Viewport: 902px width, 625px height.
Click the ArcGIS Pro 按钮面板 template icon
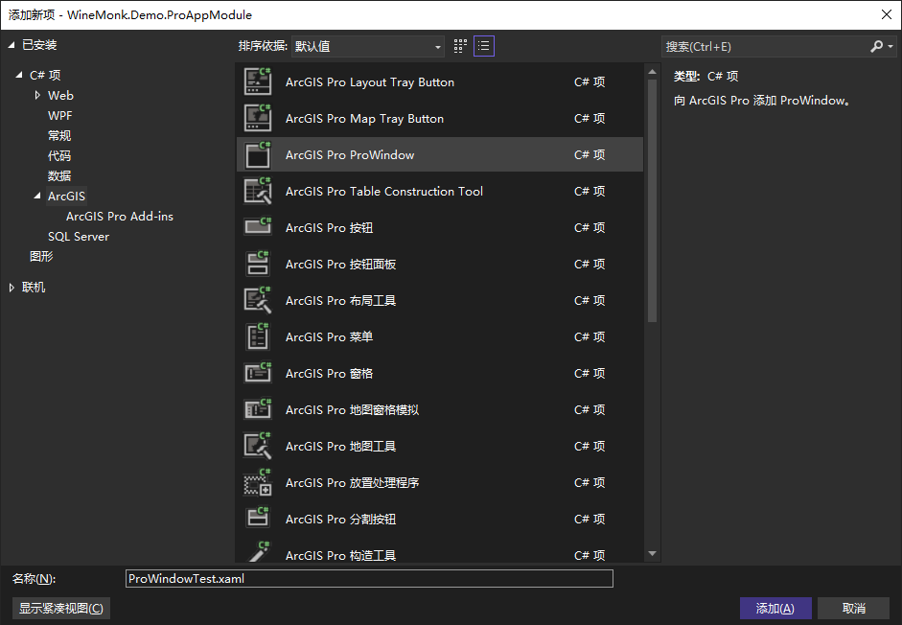point(258,264)
